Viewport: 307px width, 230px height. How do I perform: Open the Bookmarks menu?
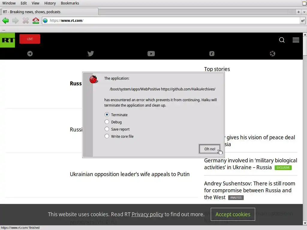tap(70, 3)
